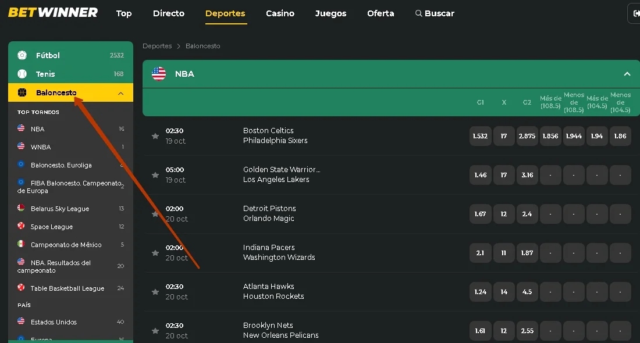The height and width of the screenshot is (343, 640).
Task: Bet on Brooklyn Nets at 1.61
Action: [480, 331]
